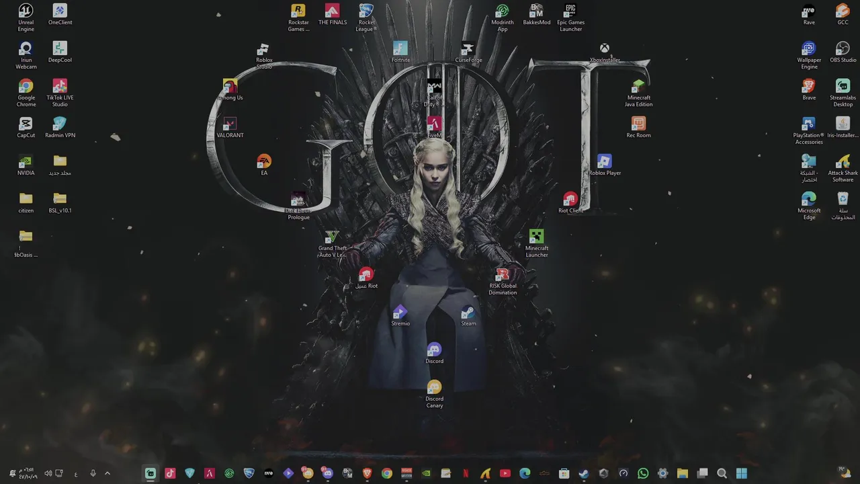Open Radmin VPN shortcut

pos(60,127)
